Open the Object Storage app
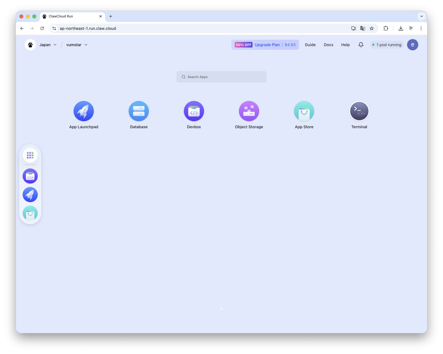The image size is (443, 354). click(x=249, y=111)
